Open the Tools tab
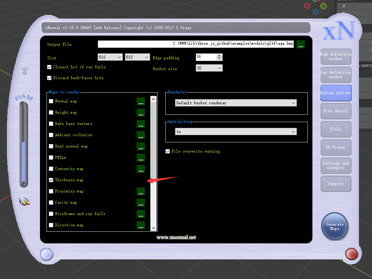Screen dimensions: 372x279 (x=336, y=129)
